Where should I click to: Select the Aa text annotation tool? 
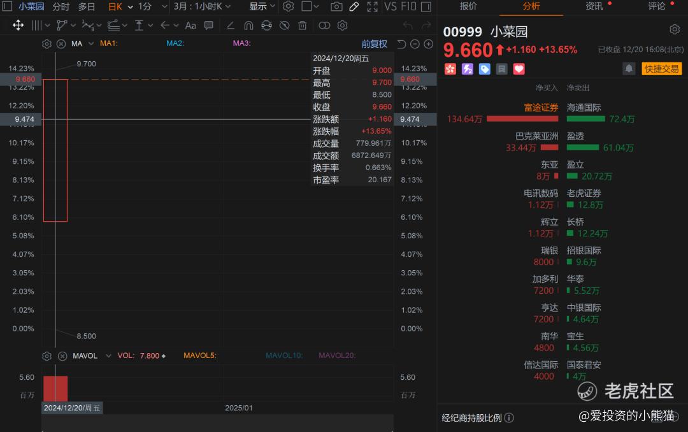(190, 25)
